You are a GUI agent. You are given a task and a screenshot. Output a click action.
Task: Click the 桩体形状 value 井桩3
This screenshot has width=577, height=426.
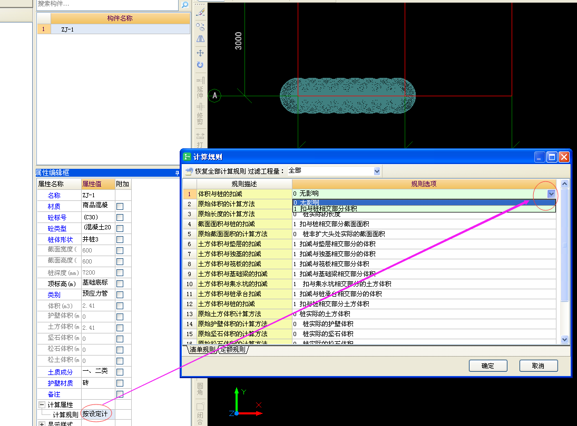tap(98, 239)
